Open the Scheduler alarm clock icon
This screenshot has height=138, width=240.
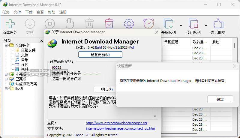[148, 23]
